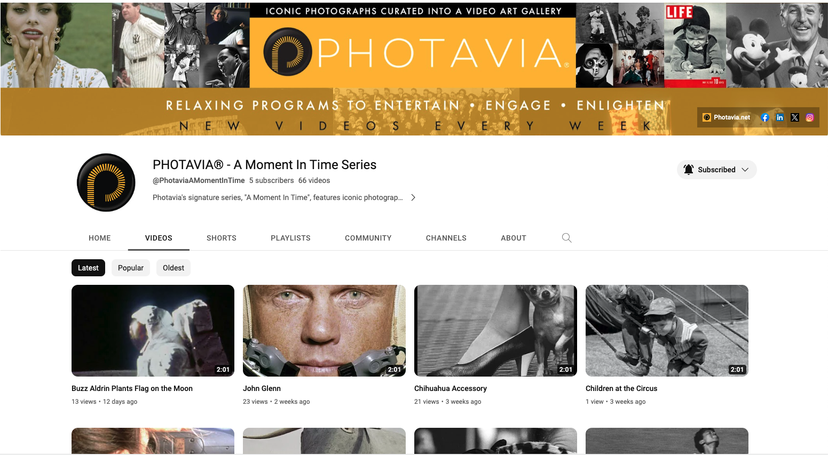Select the Popular sort chip

pos(131,268)
